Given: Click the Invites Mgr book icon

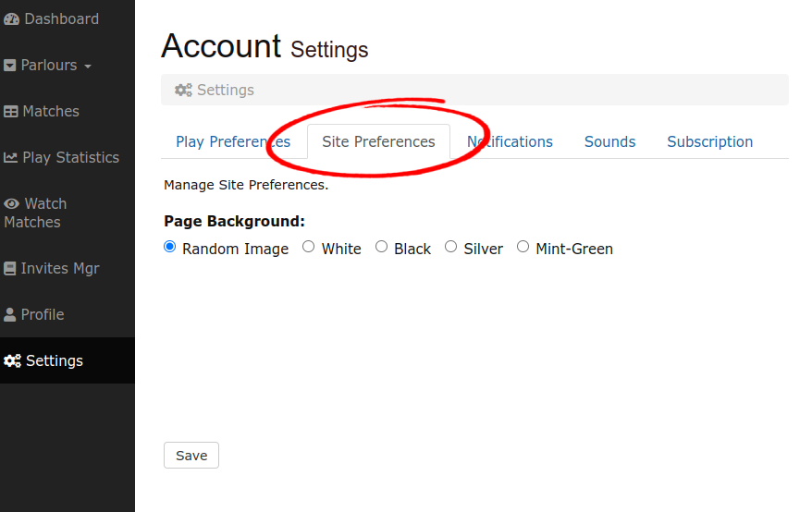Looking at the screenshot, I should point(11,269).
